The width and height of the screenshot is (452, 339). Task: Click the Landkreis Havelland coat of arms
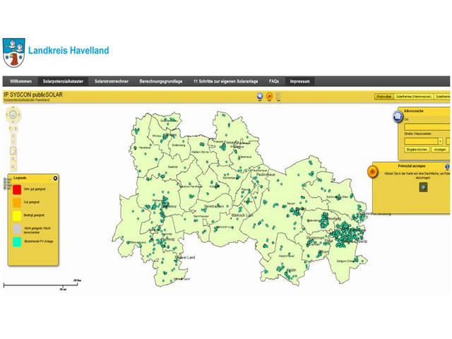(x=14, y=52)
